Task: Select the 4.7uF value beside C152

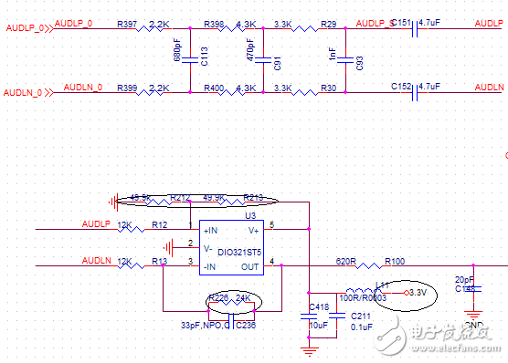Action: [x=429, y=87]
